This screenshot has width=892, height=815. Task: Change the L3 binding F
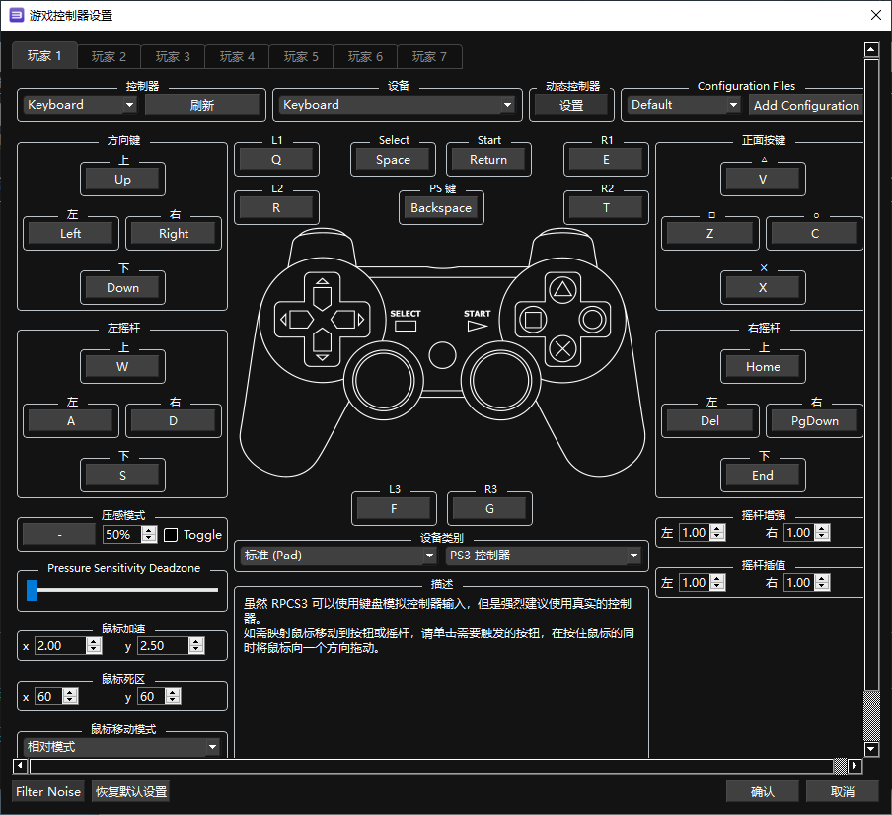(394, 509)
